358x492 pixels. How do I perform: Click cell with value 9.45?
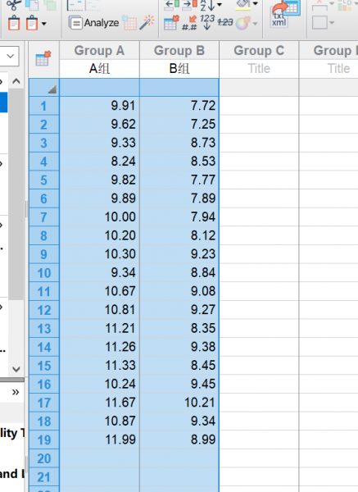click(x=179, y=384)
